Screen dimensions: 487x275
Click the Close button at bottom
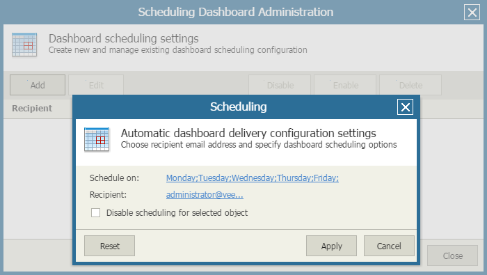(x=452, y=256)
